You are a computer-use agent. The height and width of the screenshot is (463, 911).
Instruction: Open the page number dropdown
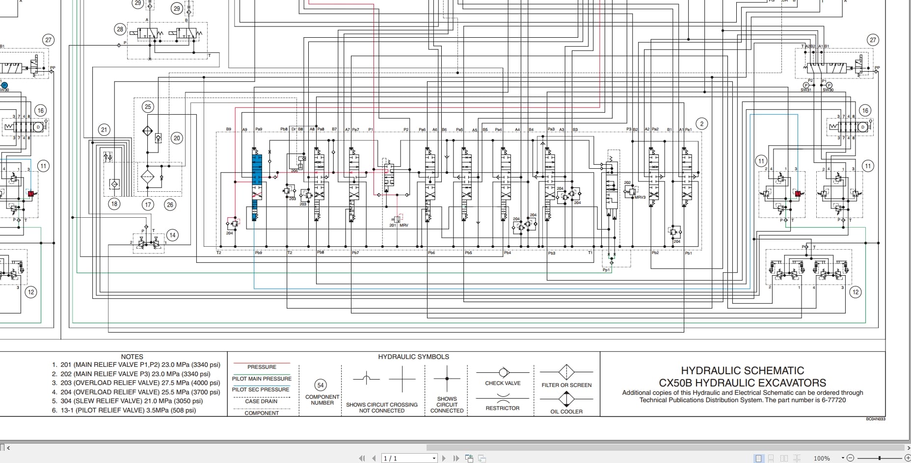434,458
